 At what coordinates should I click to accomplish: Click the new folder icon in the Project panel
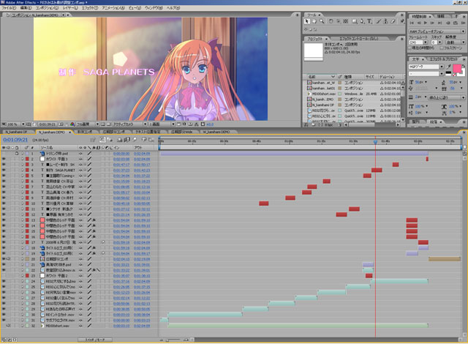(314, 125)
